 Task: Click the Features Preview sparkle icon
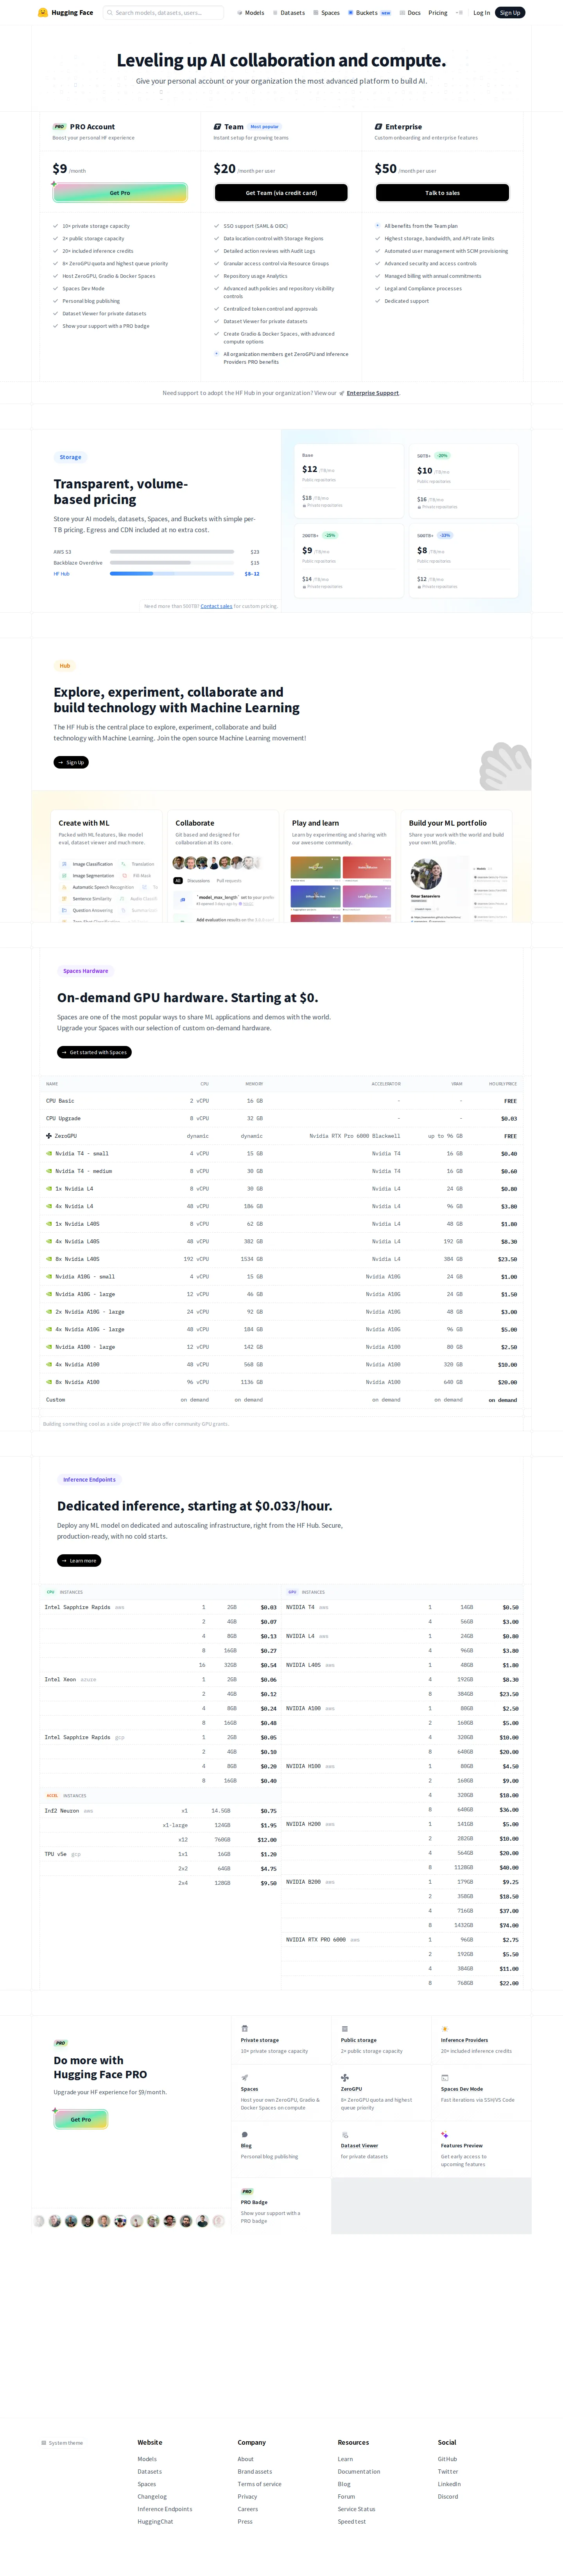[x=444, y=2135]
